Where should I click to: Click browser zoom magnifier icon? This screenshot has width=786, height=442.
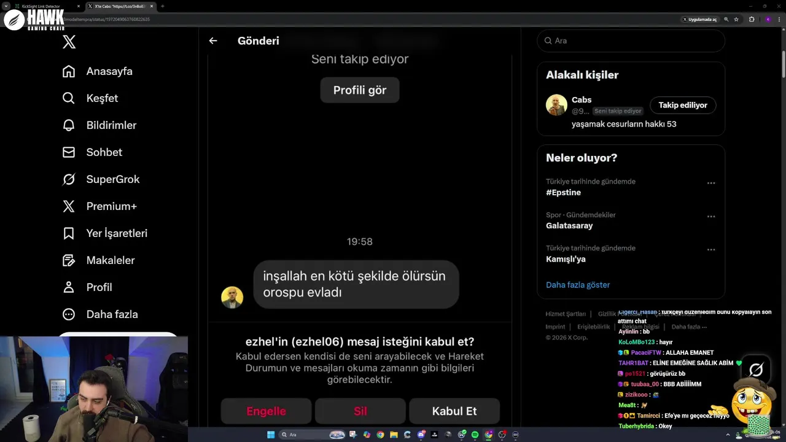tap(726, 19)
